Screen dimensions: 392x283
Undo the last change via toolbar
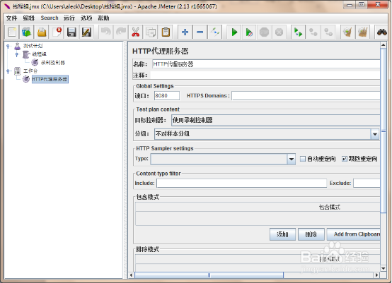tap(106, 32)
